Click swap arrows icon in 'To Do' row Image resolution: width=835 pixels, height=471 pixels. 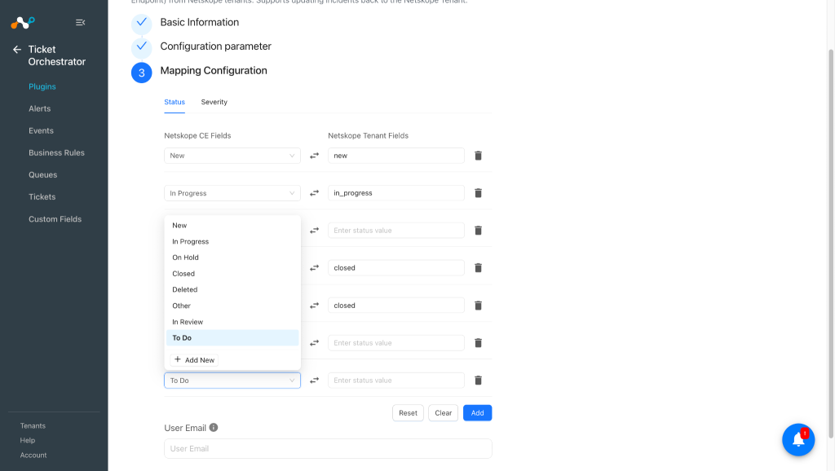(314, 380)
